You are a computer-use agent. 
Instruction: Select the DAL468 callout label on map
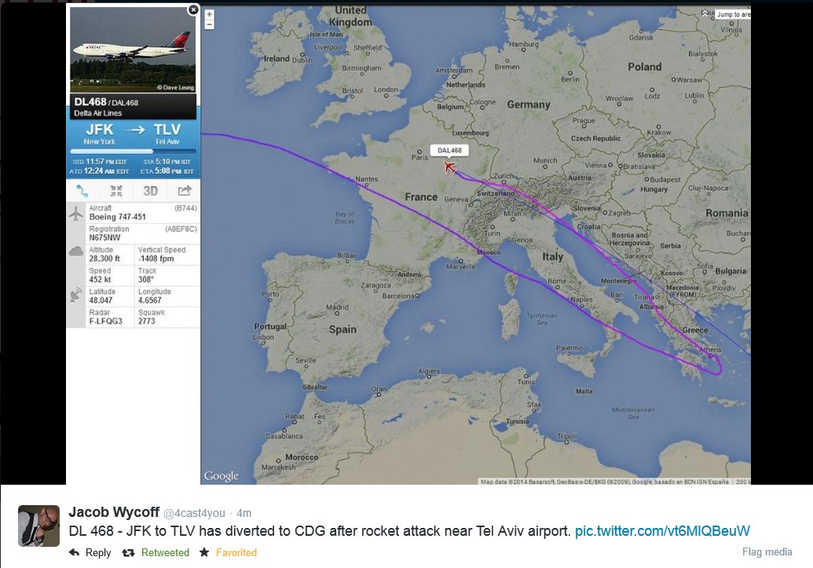tap(449, 150)
